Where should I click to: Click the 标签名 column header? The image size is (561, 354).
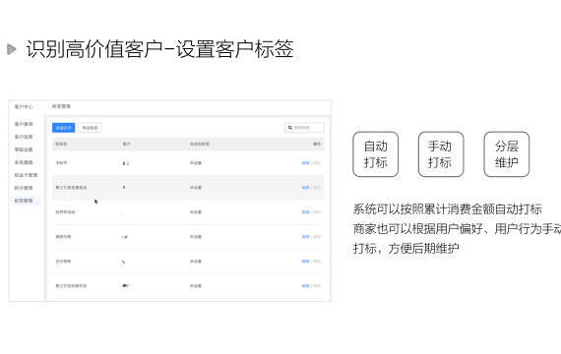(x=61, y=144)
